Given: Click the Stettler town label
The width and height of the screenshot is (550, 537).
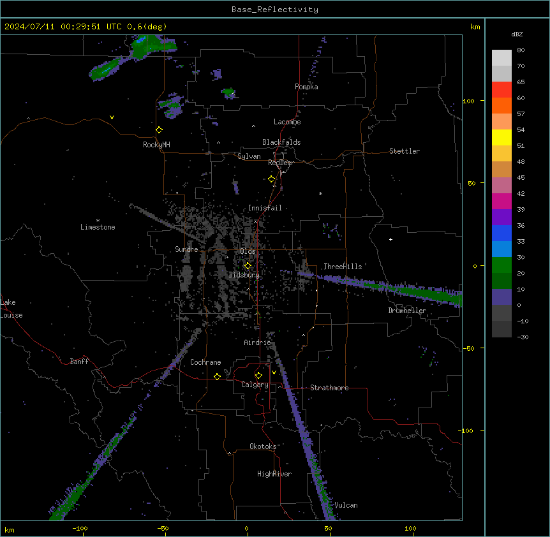Looking at the screenshot, I should click(x=405, y=151).
